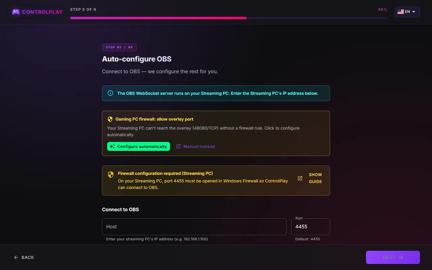Screen dimensions: 432x270
Task: Click the streaming PC IP address hint text
Action: coord(157,239)
